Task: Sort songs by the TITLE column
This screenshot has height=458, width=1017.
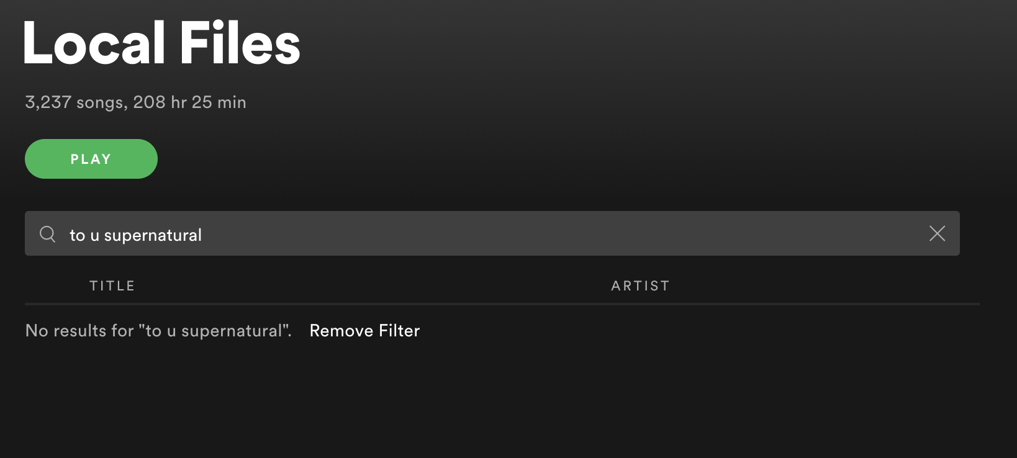Action: click(112, 285)
